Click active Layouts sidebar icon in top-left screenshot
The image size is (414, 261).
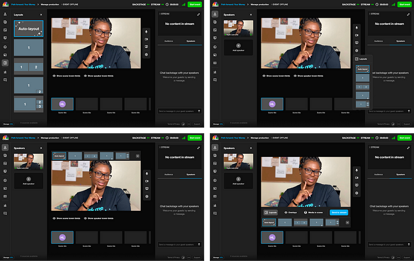[x=5, y=63]
